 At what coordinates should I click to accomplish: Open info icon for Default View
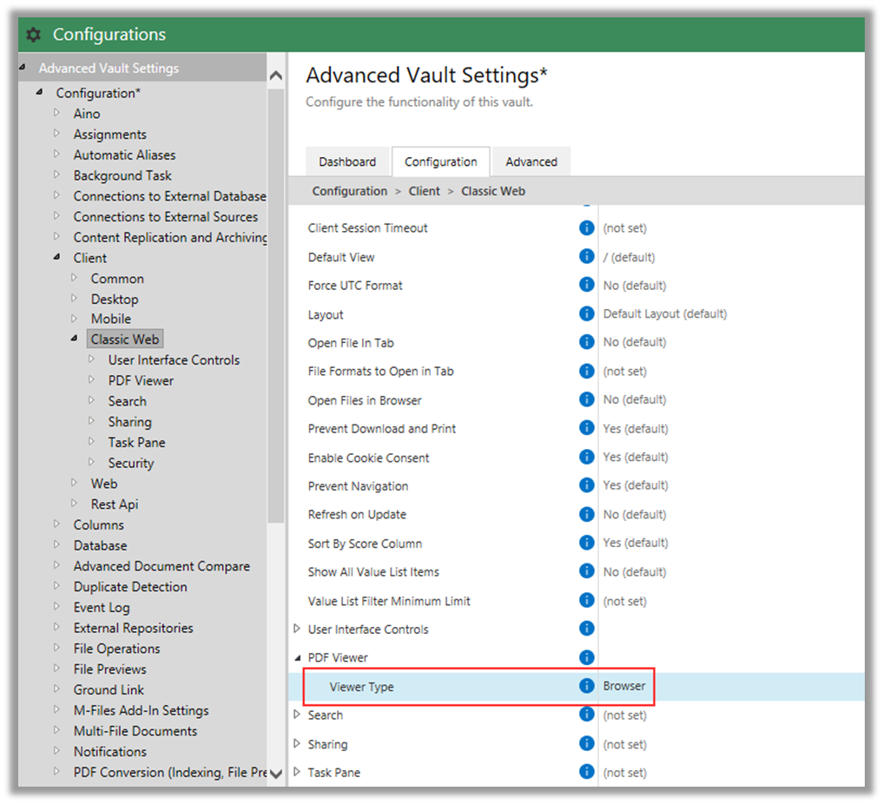coord(586,257)
